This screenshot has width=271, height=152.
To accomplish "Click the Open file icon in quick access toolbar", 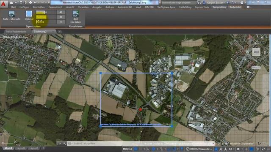I will point(16,3).
